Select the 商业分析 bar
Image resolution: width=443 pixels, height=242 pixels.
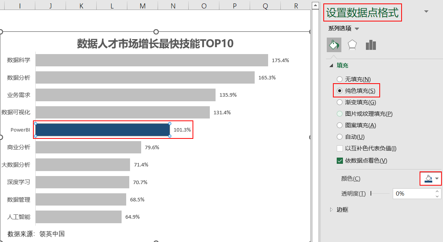click(x=88, y=147)
